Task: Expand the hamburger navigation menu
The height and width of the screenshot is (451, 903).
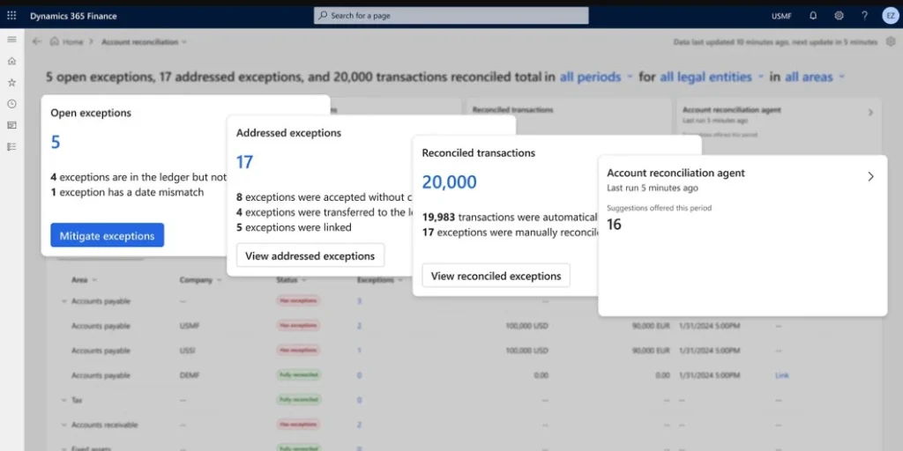Action: 11,39
